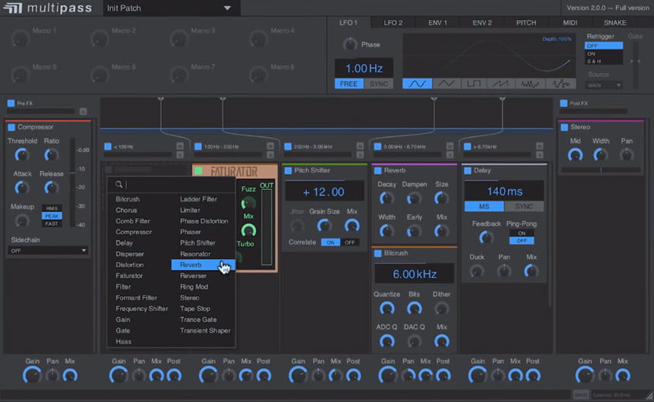Click the Compressor gain reduction meter
Image resolution: width=654 pixels, height=402 pixels.
click(72, 182)
